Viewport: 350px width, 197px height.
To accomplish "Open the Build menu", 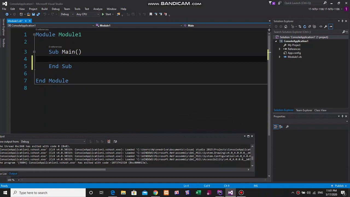I will 44,9.
